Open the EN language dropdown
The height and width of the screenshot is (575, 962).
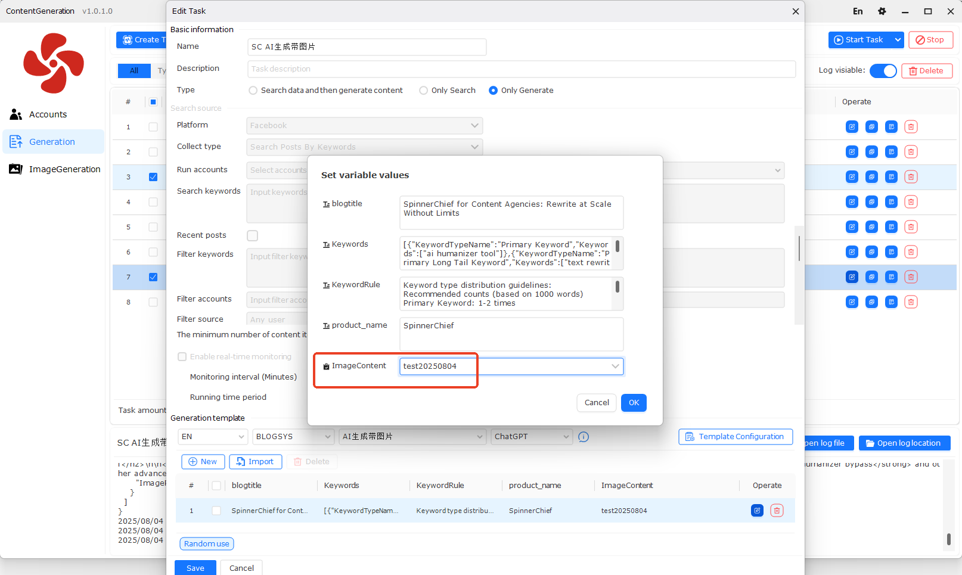pyautogui.click(x=212, y=437)
